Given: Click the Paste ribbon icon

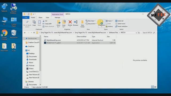Looking at the screenshot, I should 39,23.
